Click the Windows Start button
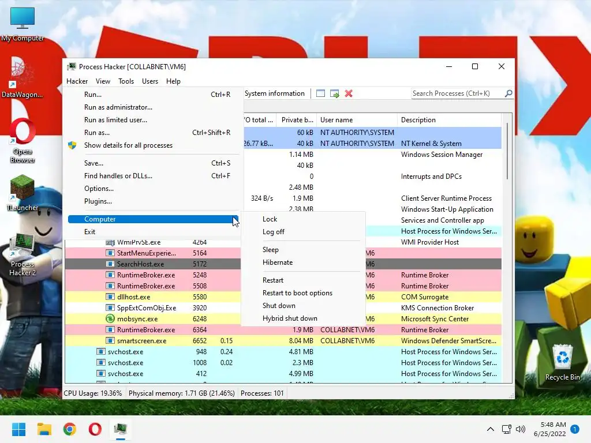The width and height of the screenshot is (591, 443). click(18, 429)
